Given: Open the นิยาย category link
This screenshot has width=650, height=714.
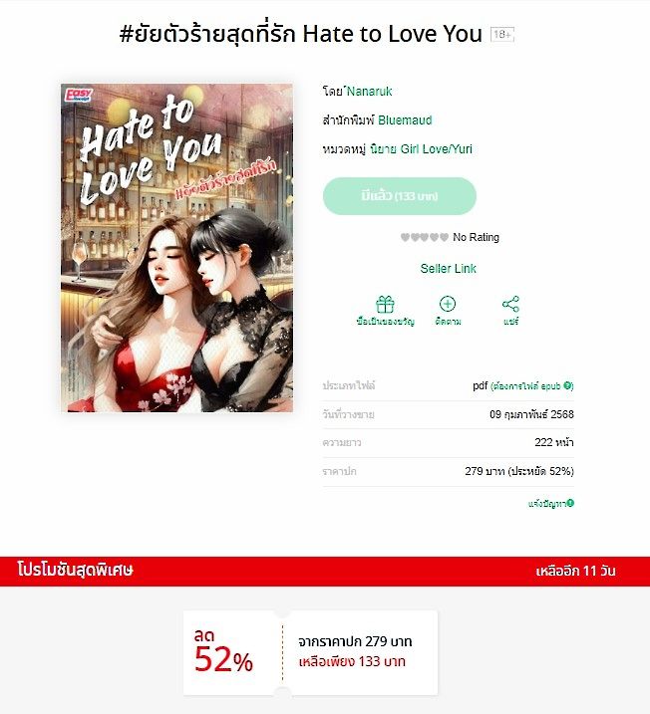Looking at the screenshot, I should coord(384,149).
